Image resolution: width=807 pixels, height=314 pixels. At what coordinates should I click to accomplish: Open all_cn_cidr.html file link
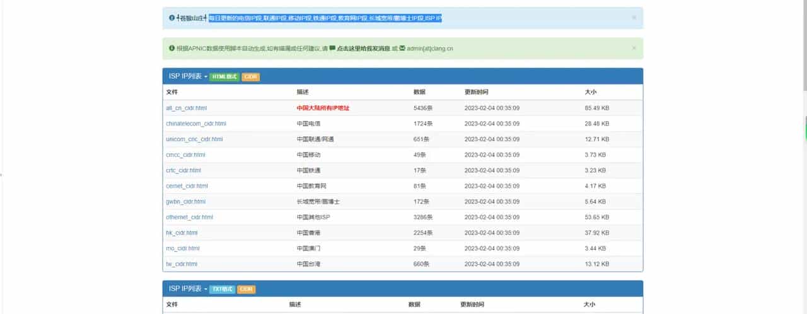[186, 108]
